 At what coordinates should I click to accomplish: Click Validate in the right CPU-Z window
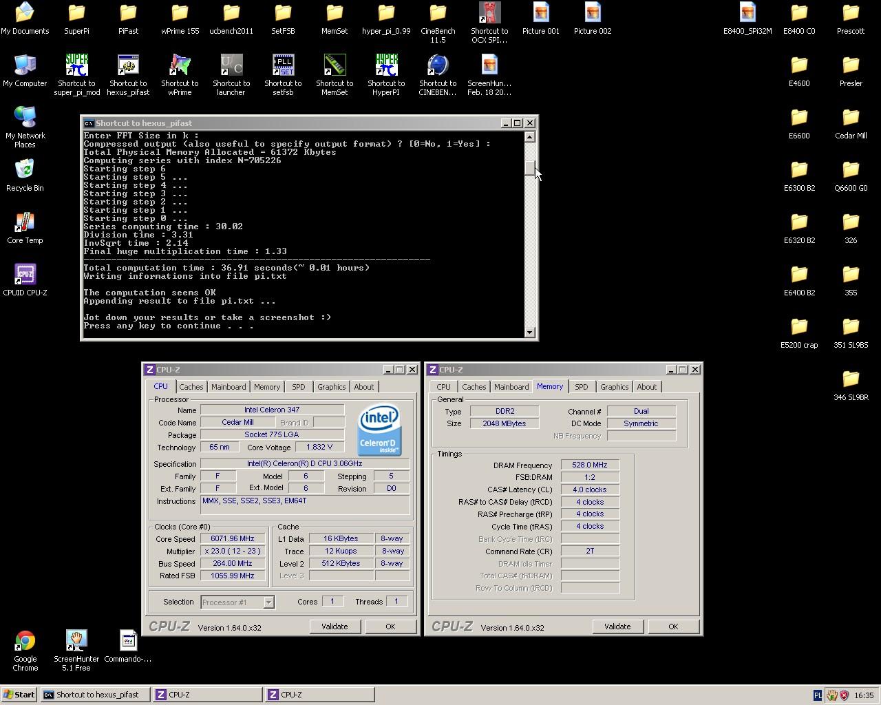617,627
